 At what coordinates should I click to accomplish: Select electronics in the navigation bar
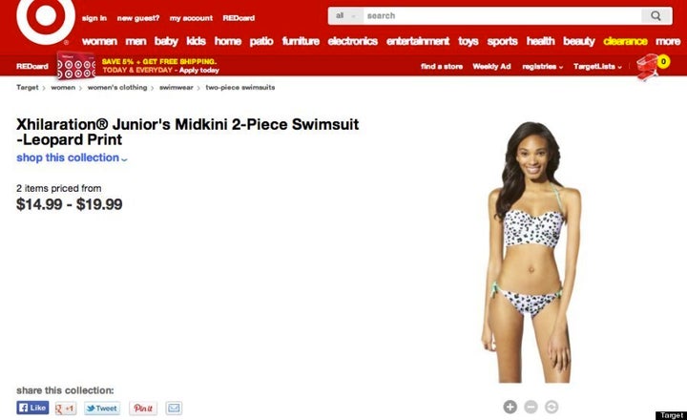353,41
